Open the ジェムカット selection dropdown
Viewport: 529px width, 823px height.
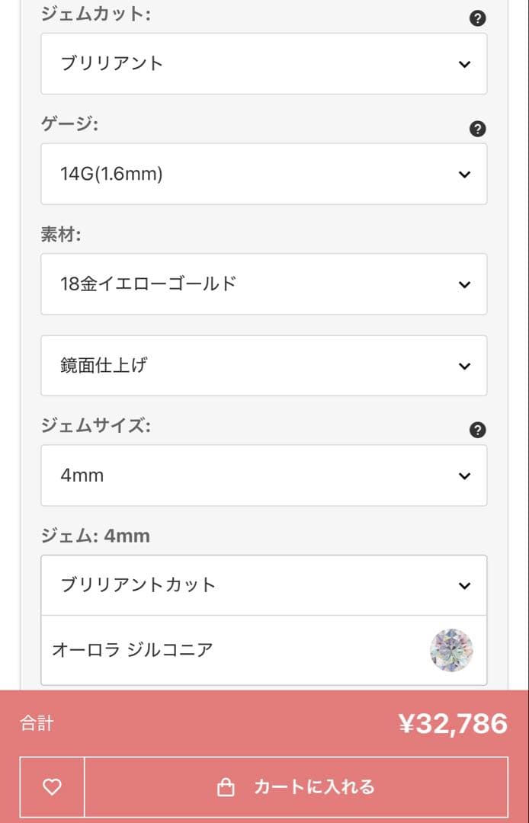pos(264,64)
